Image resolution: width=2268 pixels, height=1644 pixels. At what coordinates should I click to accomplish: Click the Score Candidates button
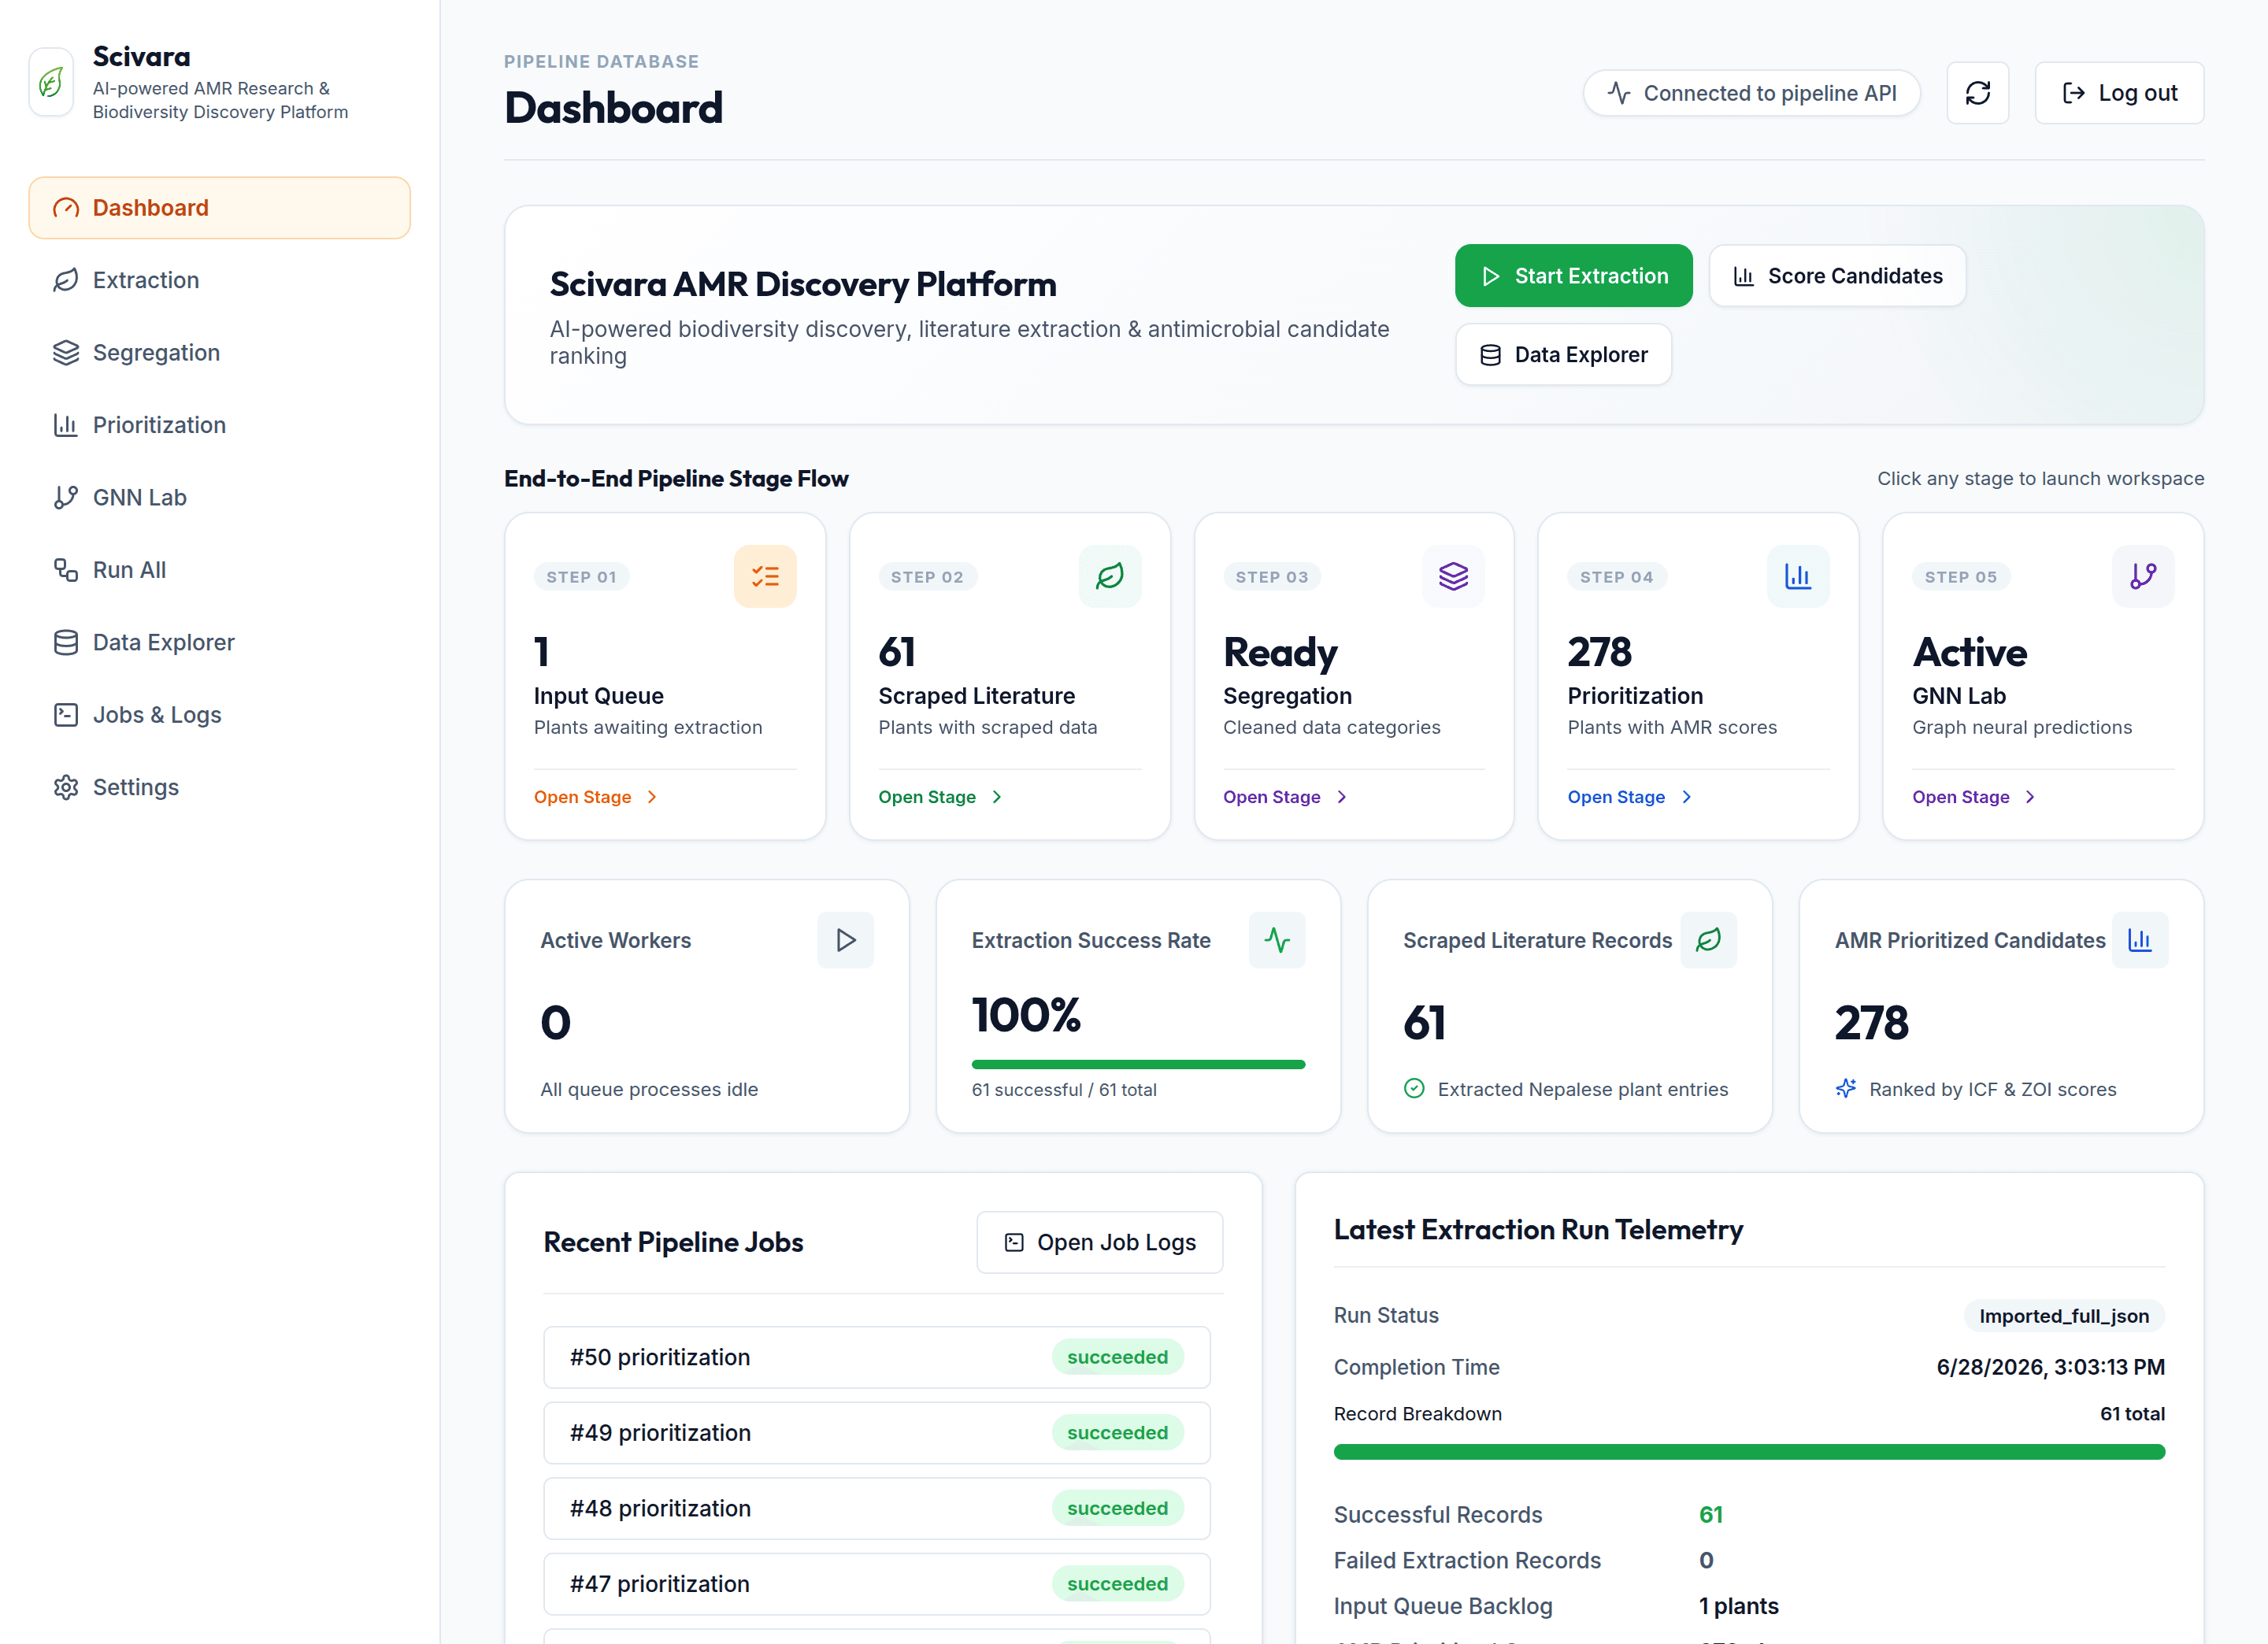1837,276
